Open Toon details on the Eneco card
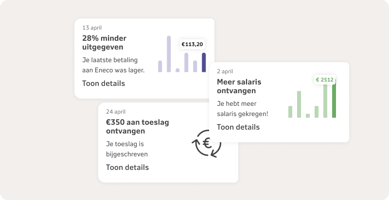The height and width of the screenshot is (200, 389). 103,83
